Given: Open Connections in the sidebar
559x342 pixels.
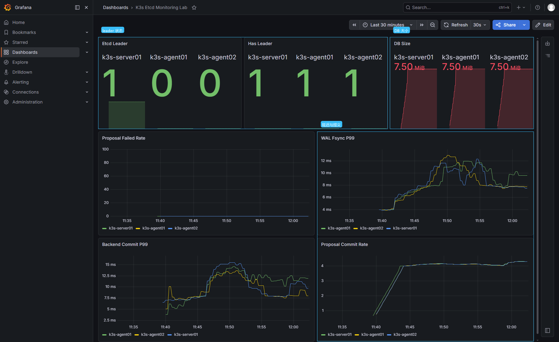Looking at the screenshot, I should pos(25,92).
